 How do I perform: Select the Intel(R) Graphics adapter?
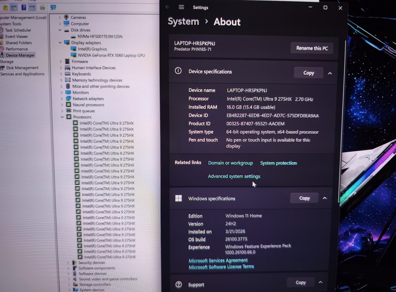coord(92,49)
